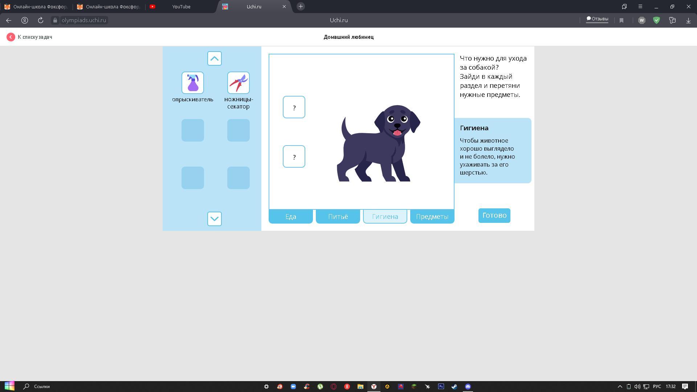
Task: Select the pruning shears (ножницы-секатор) icon
Action: (x=238, y=83)
